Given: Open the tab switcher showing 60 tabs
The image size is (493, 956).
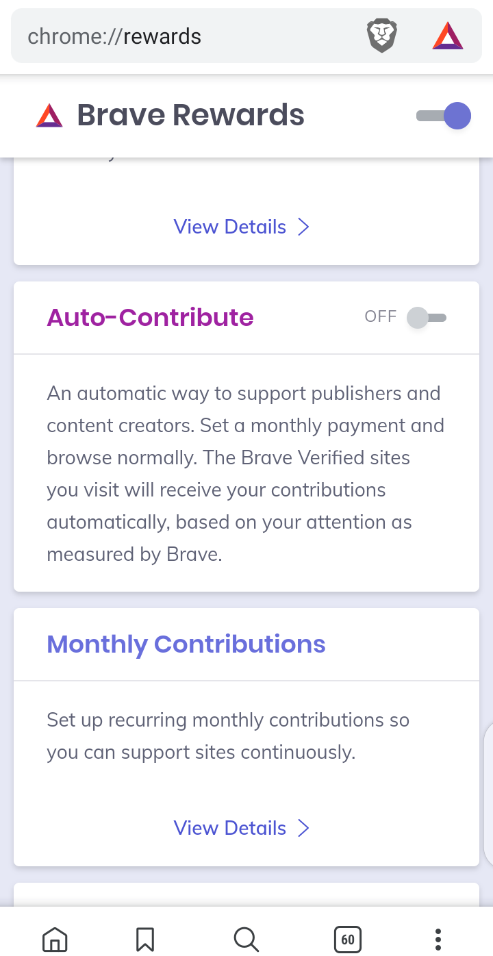Looking at the screenshot, I should [347, 939].
